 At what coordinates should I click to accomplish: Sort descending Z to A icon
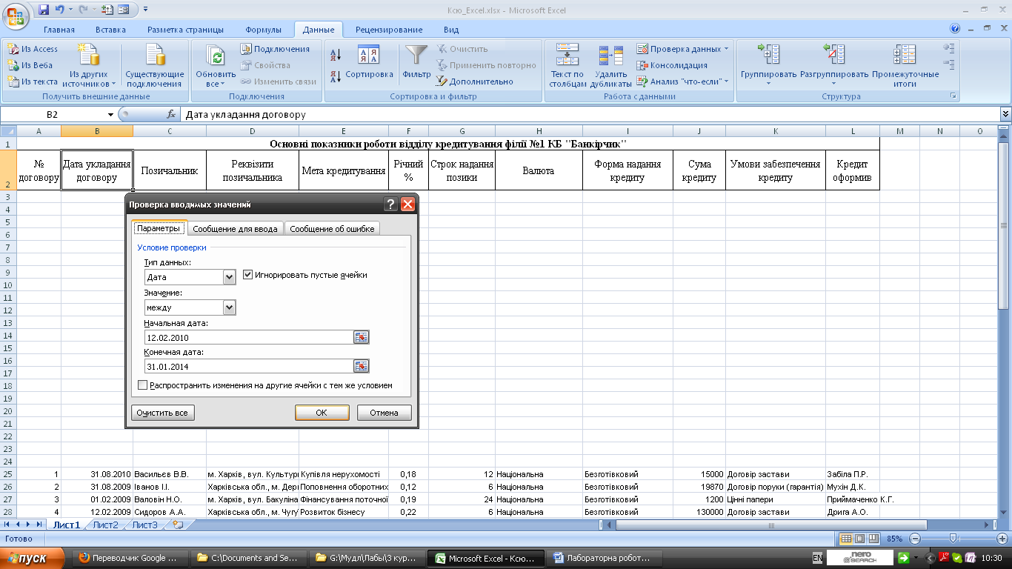tap(335, 75)
